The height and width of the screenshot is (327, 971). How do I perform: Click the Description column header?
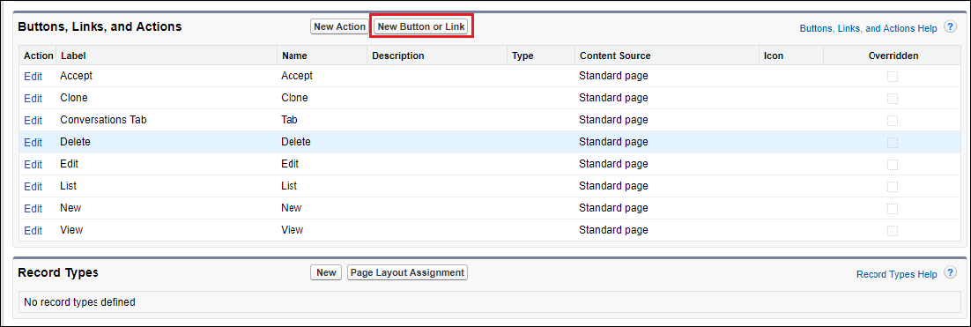point(397,56)
